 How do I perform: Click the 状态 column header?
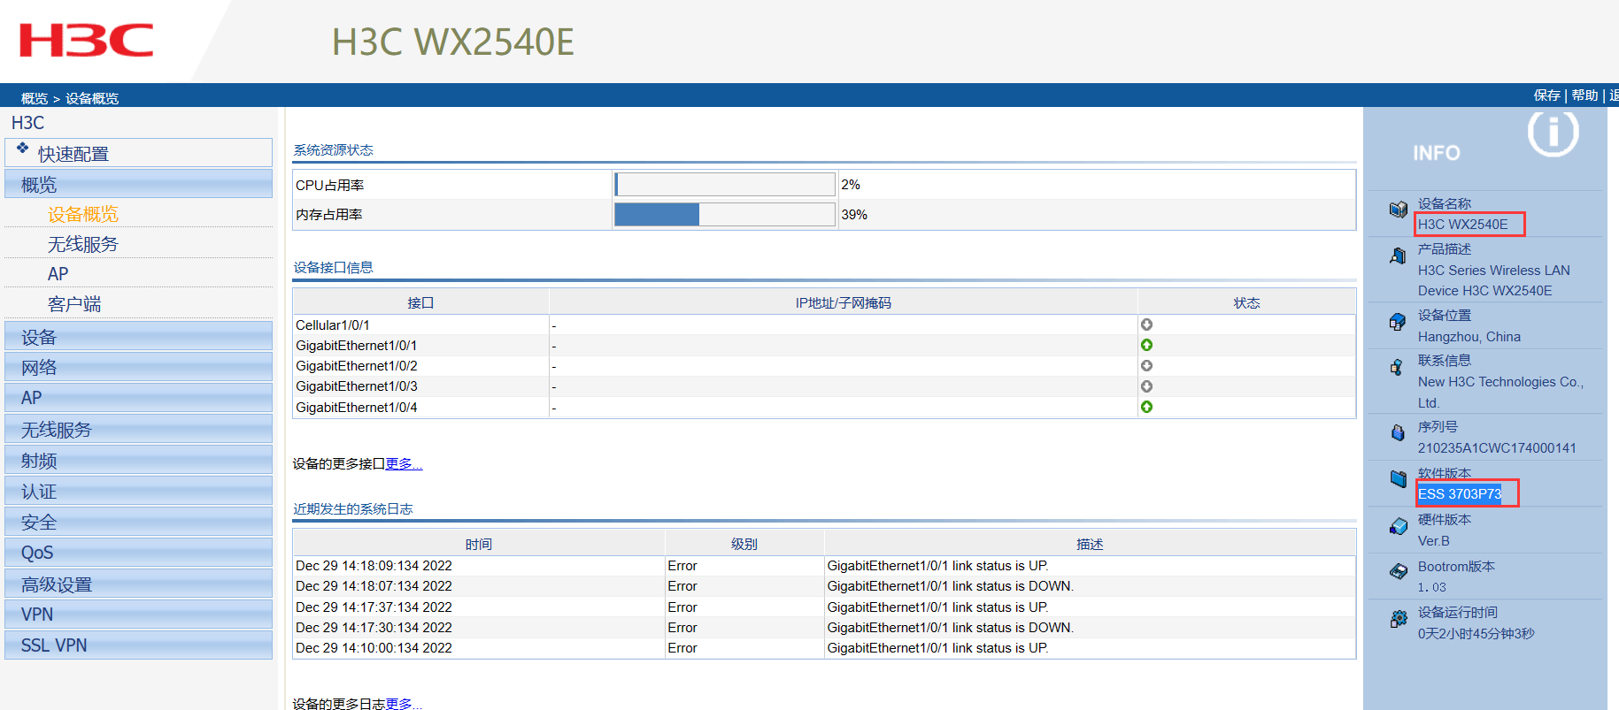1247,302
